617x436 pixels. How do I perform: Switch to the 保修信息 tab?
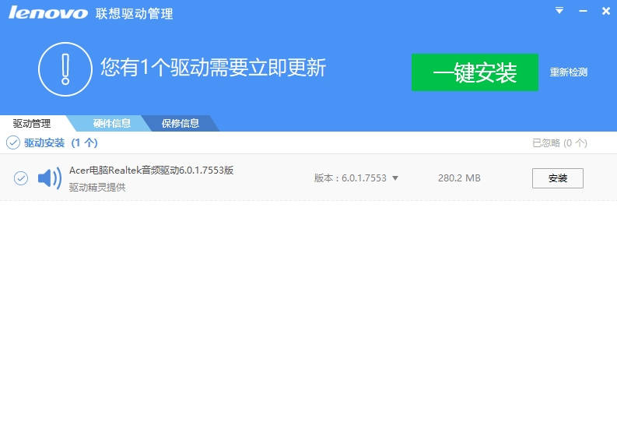click(181, 123)
